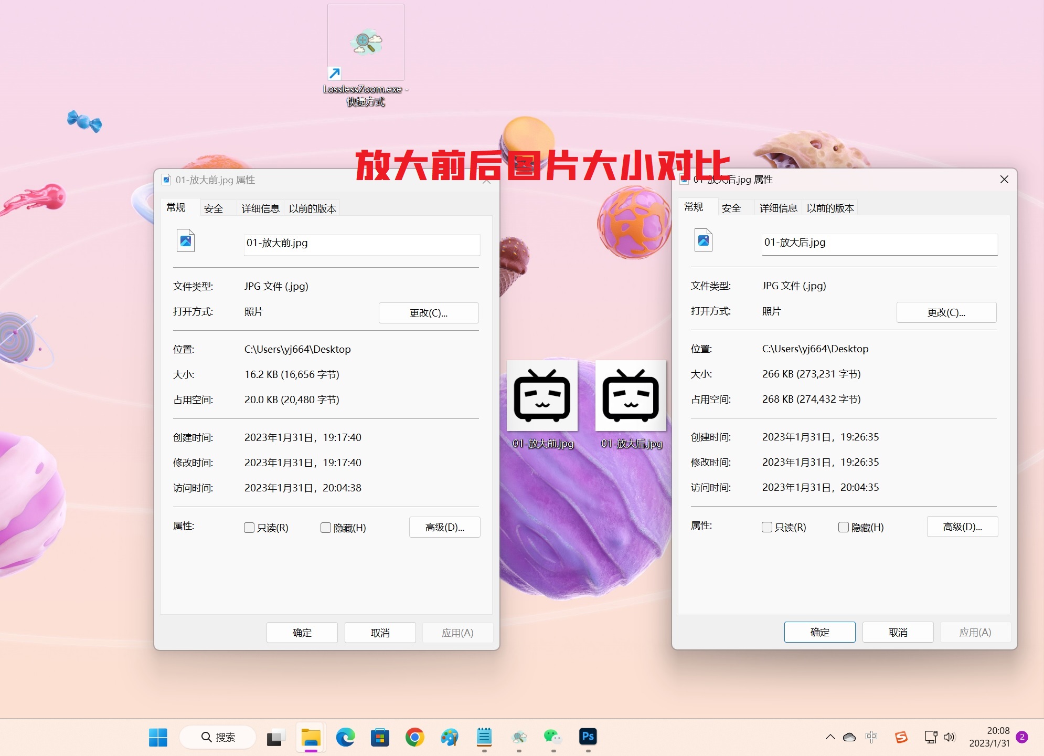Click the 01-放大前.jpg 属性 title bar

pyautogui.click(x=326, y=180)
